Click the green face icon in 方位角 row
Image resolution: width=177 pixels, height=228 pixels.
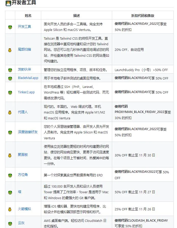(x=10, y=175)
